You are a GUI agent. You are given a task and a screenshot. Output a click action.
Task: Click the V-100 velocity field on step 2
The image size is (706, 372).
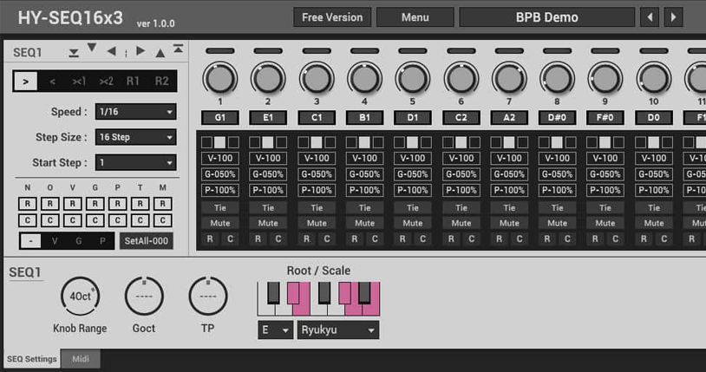coord(268,158)
